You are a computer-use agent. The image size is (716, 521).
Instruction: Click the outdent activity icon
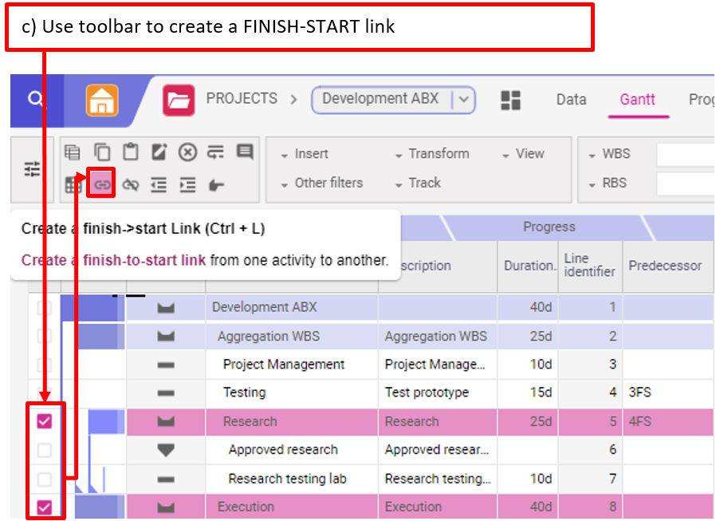pyautogui.click(x=159, y=184)
